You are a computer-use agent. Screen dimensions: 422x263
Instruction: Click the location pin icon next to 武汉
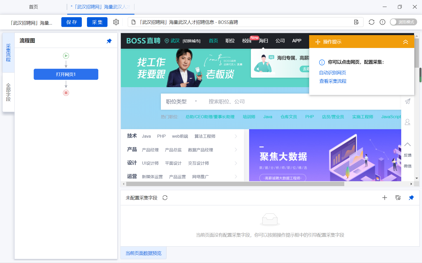click(167, 41)
